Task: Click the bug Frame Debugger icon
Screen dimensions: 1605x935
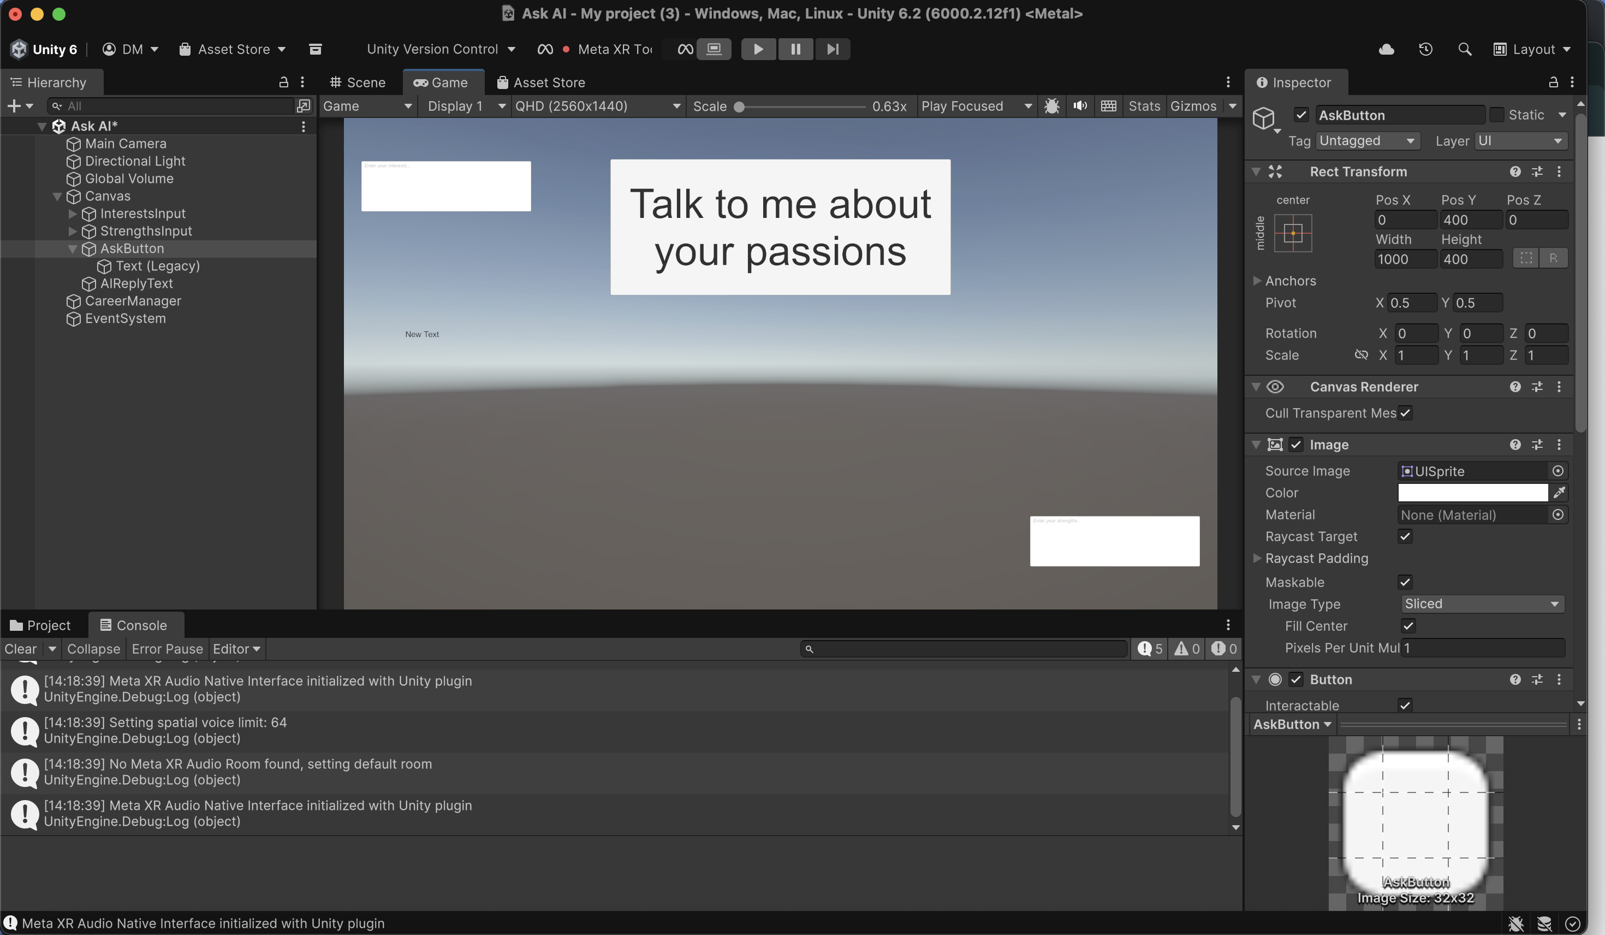Action: tap(1051, 106)
